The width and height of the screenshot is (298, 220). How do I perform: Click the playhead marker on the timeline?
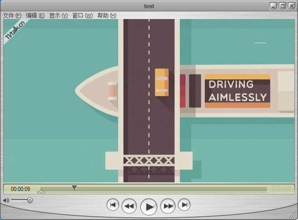click(x=74, y=188)
